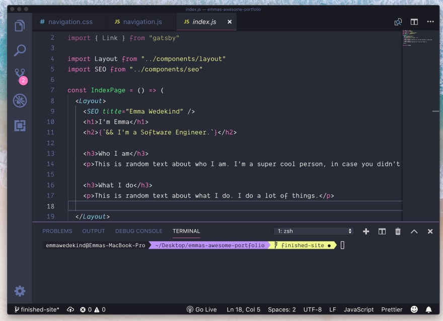Open the feedback smiley icon
Image resolution: width=443 pixels, height=321 pixels.
pos(414,309)
